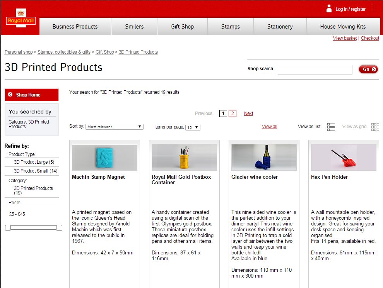Image resolution: width=383 pixels, height=288 pixels.
Task: Open the Stationery menu tab
Action: click(x=280, y=27)
